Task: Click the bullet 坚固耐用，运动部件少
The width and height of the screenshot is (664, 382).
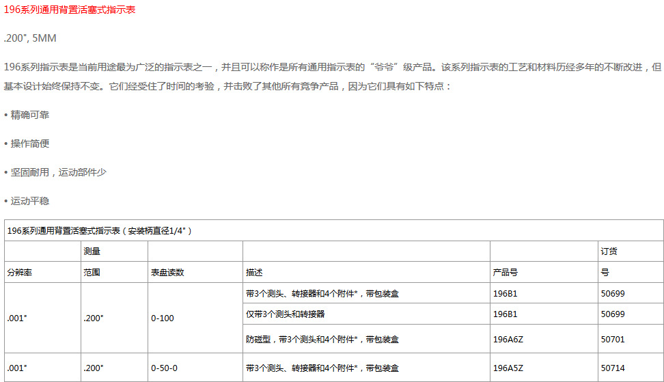Action: 59,172
